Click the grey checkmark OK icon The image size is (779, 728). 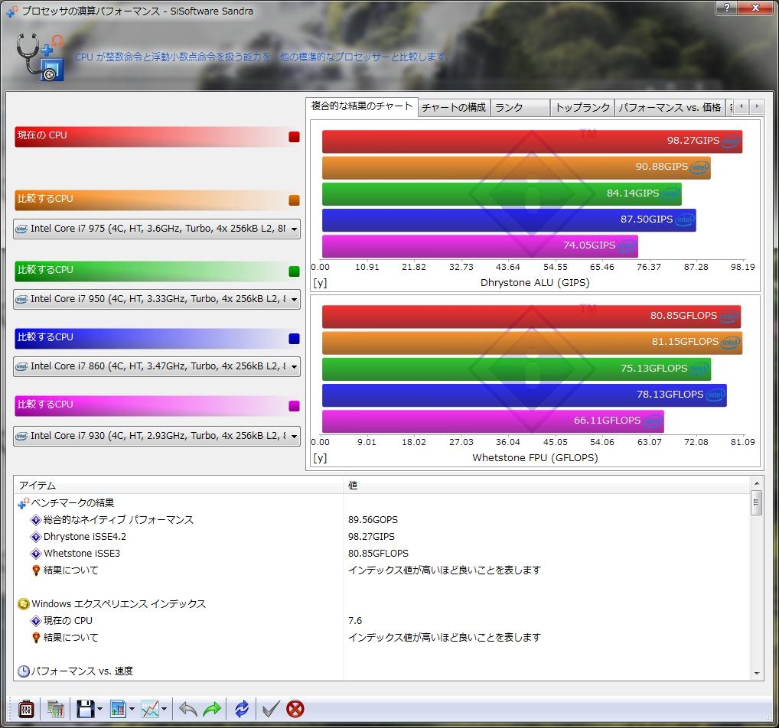coord(271,709)
